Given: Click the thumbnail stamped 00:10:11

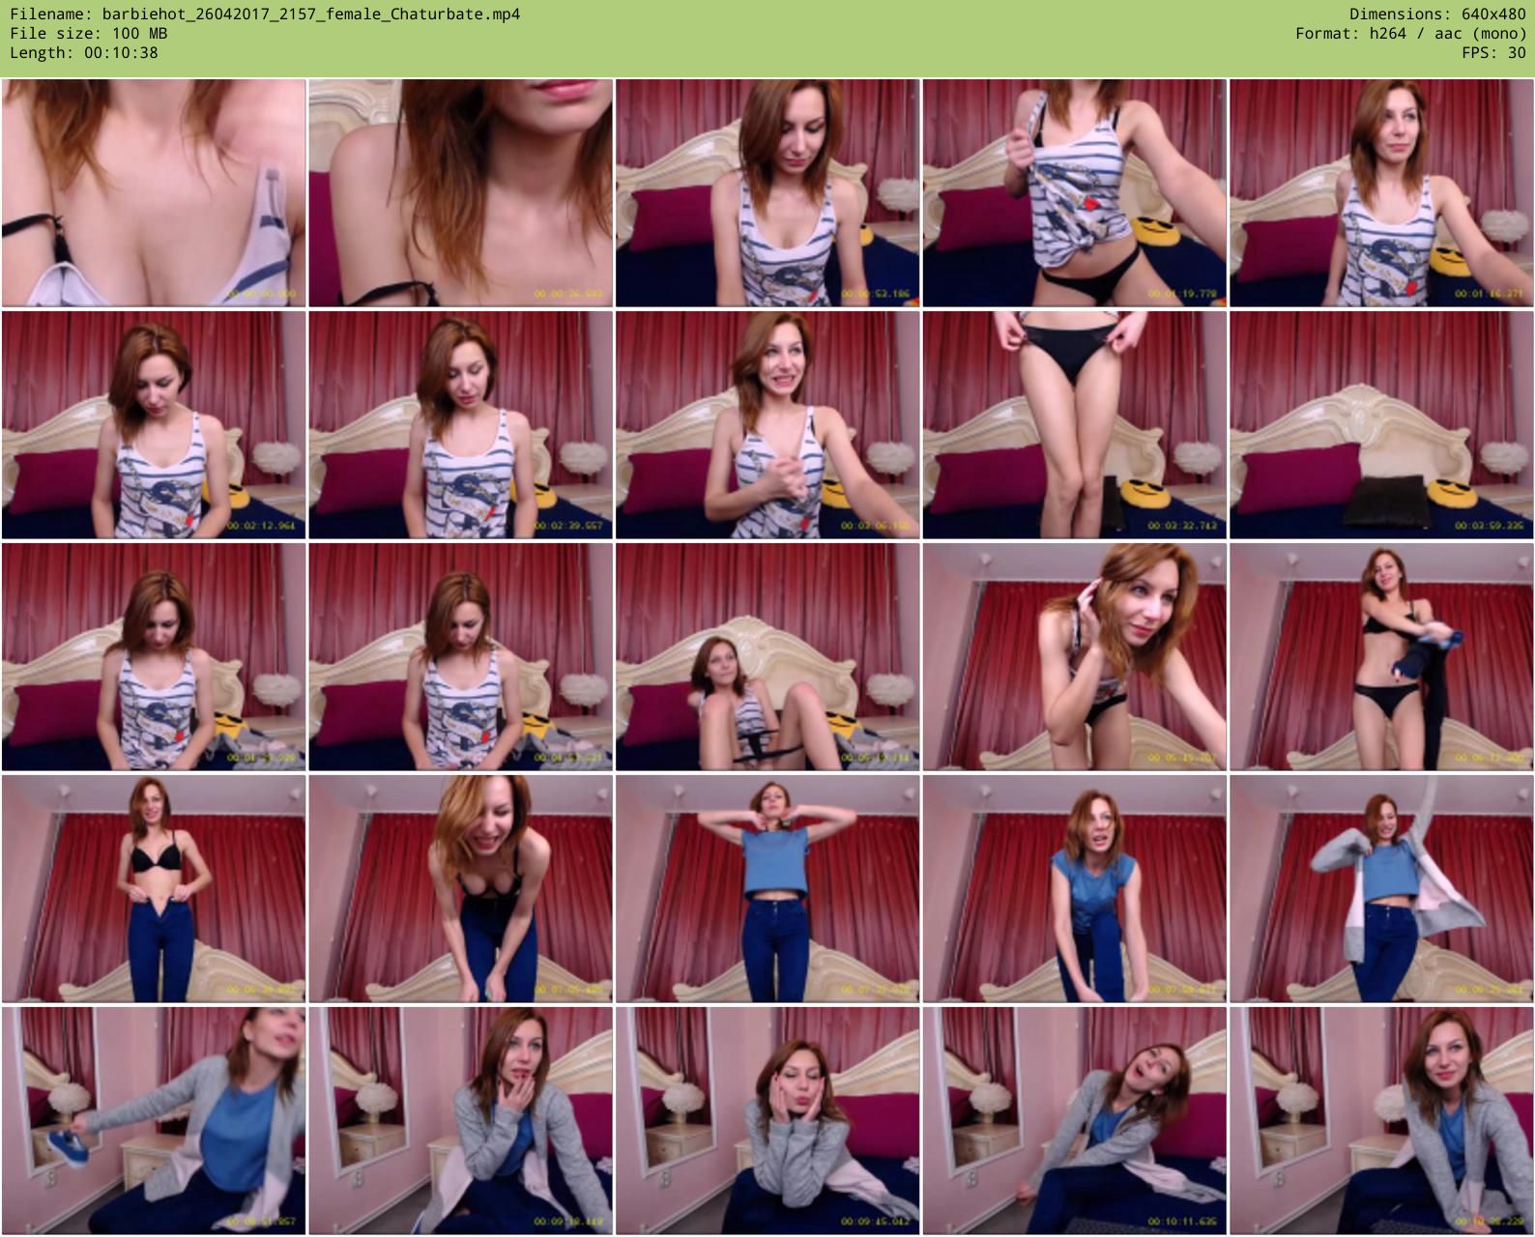Looking at the screenshot, I should [x=1074, y=1120].
